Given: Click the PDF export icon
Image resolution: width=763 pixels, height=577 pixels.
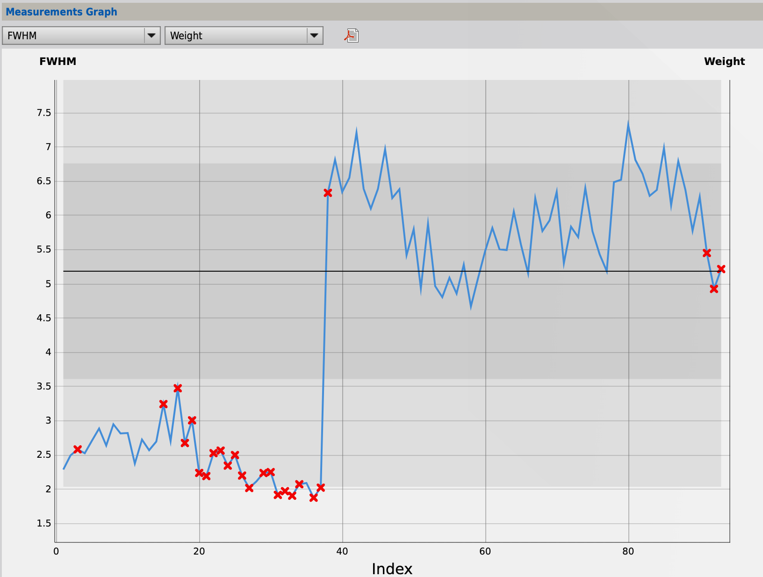Looking at the screenshot, I should (x=352, y=36).
